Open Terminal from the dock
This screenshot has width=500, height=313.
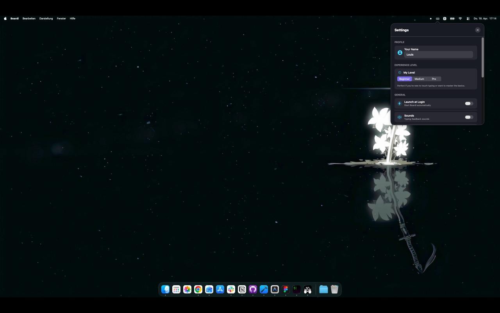297,289
